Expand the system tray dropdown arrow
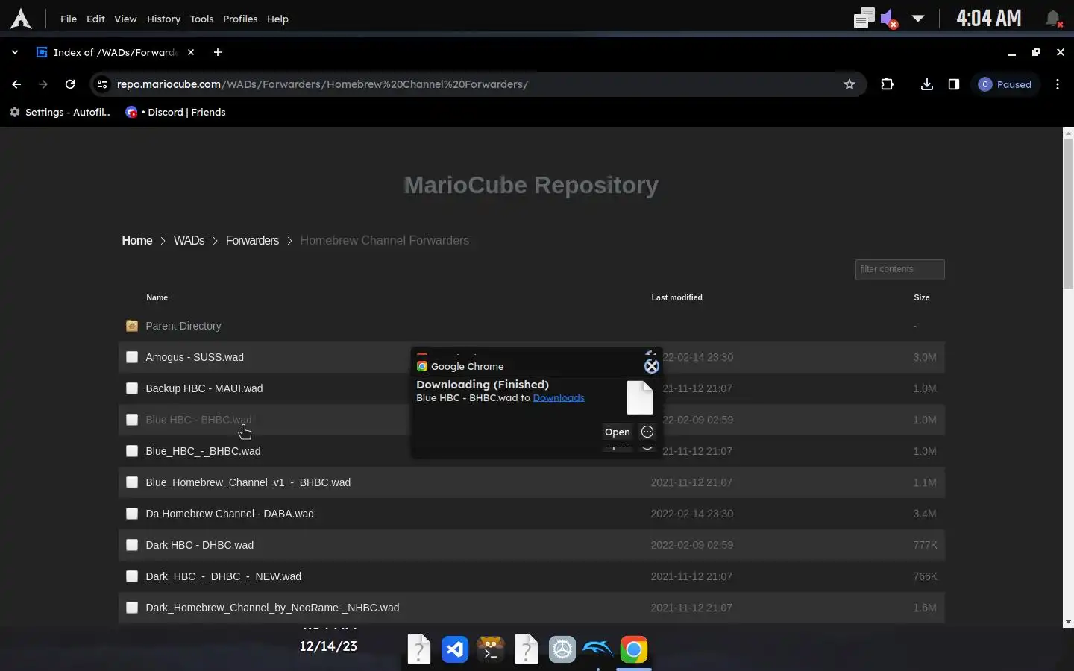Screen dimensions: 1074x671 pyautogui.click(x=918, y=19)
